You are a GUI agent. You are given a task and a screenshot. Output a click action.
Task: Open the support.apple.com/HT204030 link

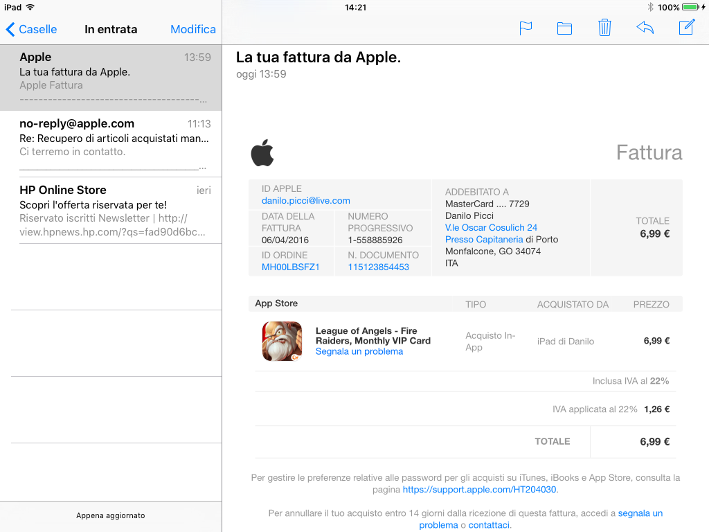pos(479,489)
